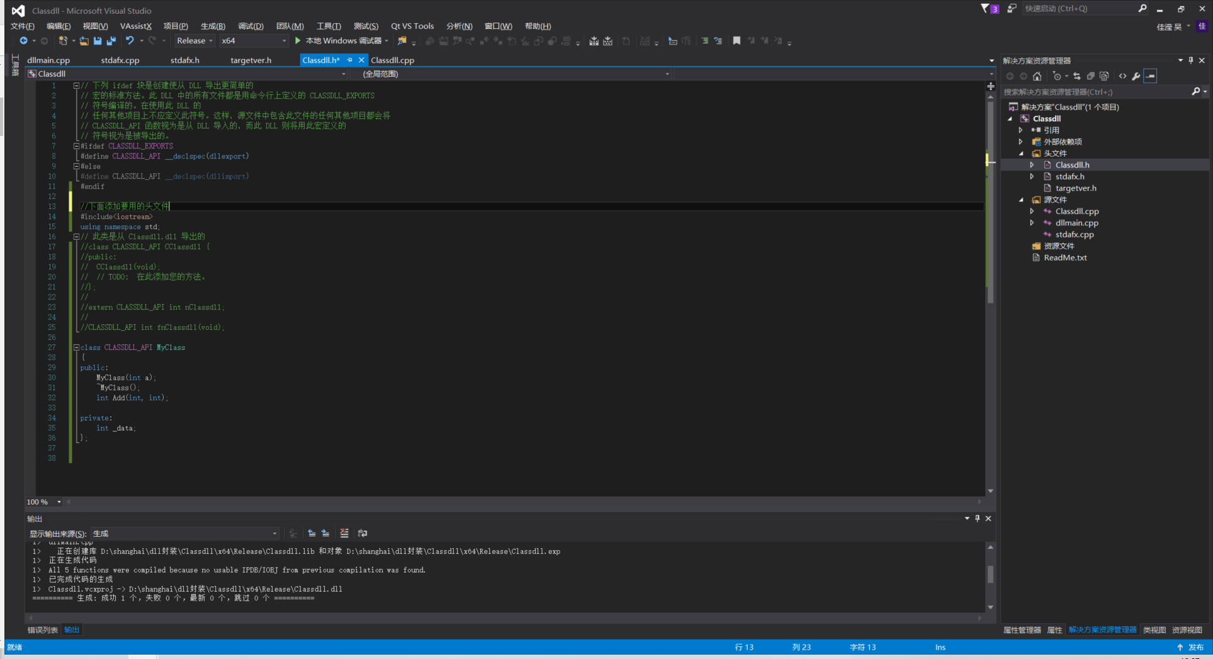Sync with active document in Solution Explorer
Image resolution: width=1213 pixels, height=659 pixels.
pyautogui.click(x=1077, y=76)
